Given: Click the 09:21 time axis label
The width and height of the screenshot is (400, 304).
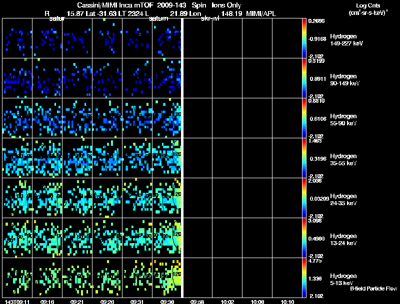Looking at the screenshot, I should 77,302.
